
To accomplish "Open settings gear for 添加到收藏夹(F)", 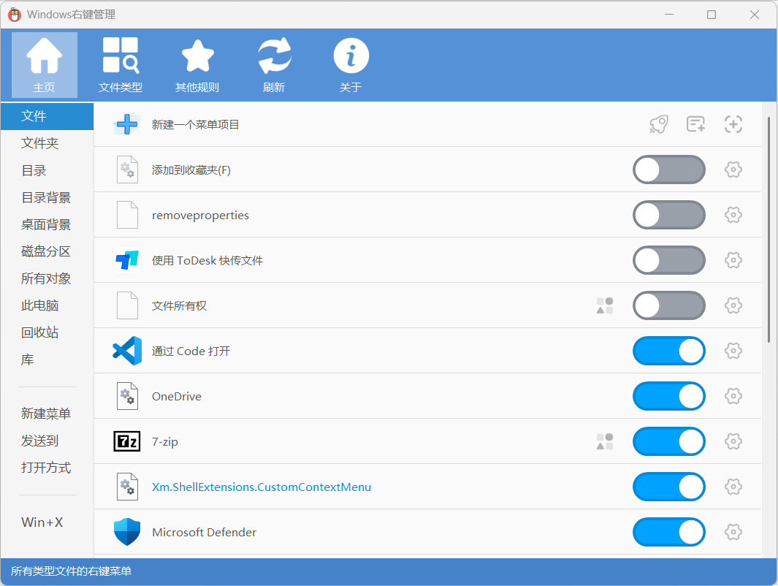I will (x=733, y=170).
